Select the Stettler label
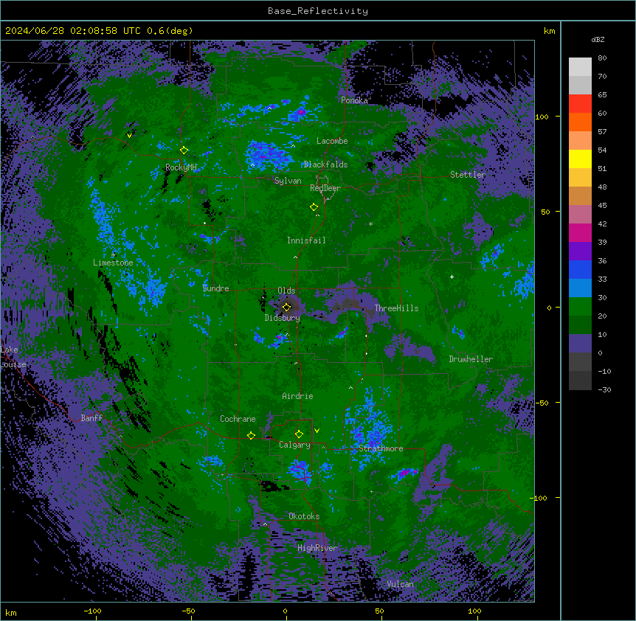Image resolution: width=636 pixels, height=621 pixels. pyautogui.click(x=468, y=175)
